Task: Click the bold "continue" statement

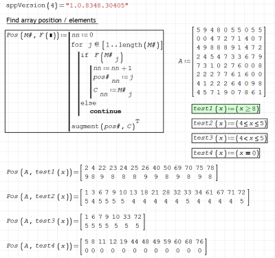Action: (x=105, y=111)
